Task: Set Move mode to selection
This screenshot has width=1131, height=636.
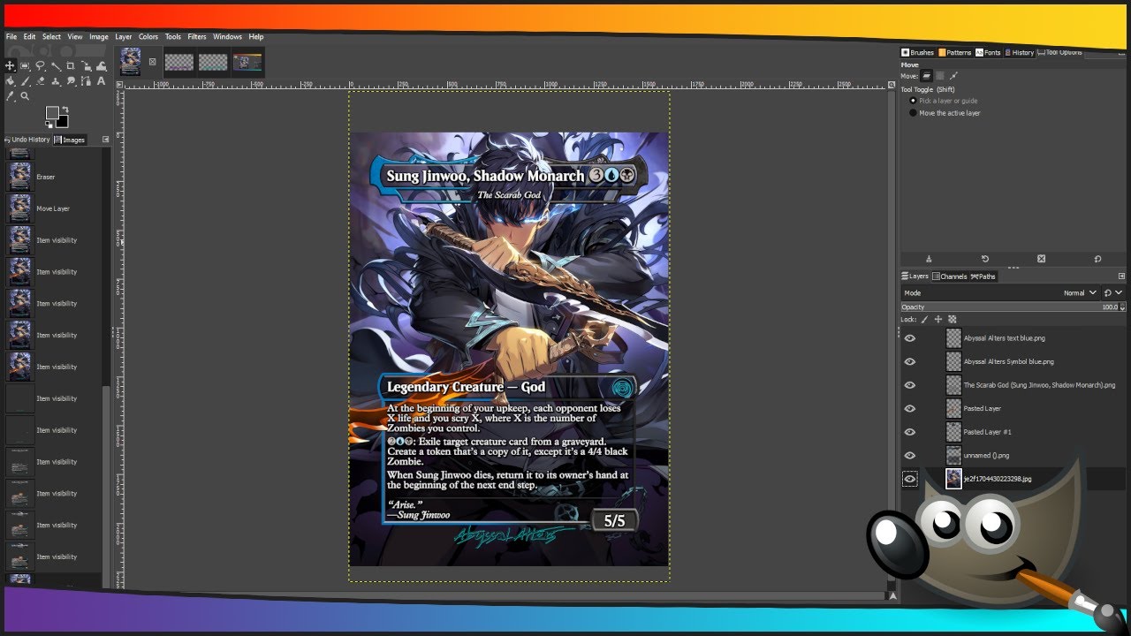Action: point(940,76)
